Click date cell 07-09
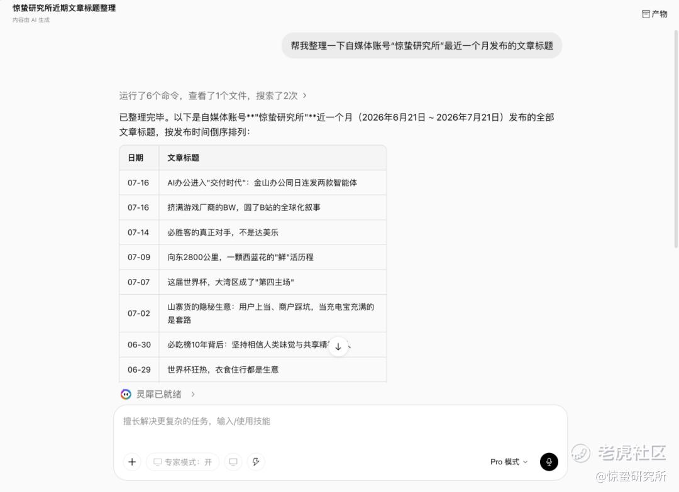Viewport: 679px width, 492px height. 138,257
